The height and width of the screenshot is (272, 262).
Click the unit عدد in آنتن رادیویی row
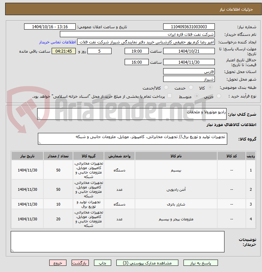pos(119,189)
